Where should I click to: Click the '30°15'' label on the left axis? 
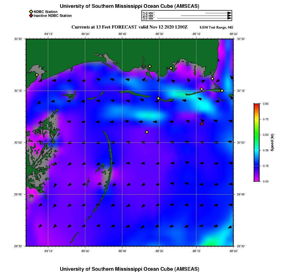tap(18, 91)
